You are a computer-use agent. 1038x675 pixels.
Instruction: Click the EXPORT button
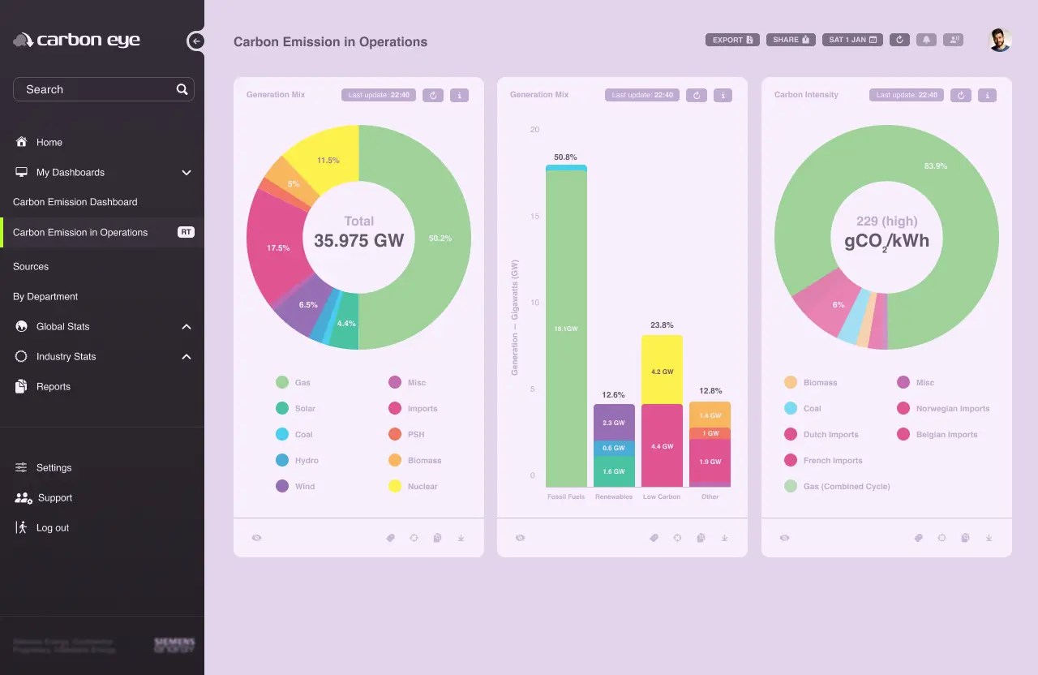pyautogui.click(x=732, y=40)
